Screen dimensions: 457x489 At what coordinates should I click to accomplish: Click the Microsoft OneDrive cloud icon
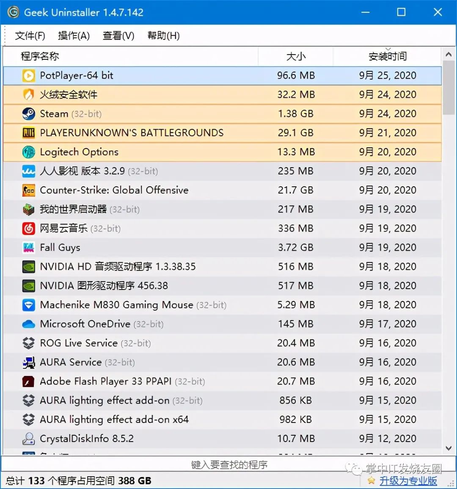[x=29, y=324]
